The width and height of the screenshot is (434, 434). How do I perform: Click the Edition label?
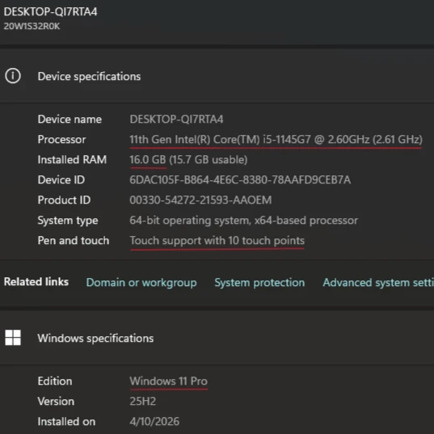[55, 381]
